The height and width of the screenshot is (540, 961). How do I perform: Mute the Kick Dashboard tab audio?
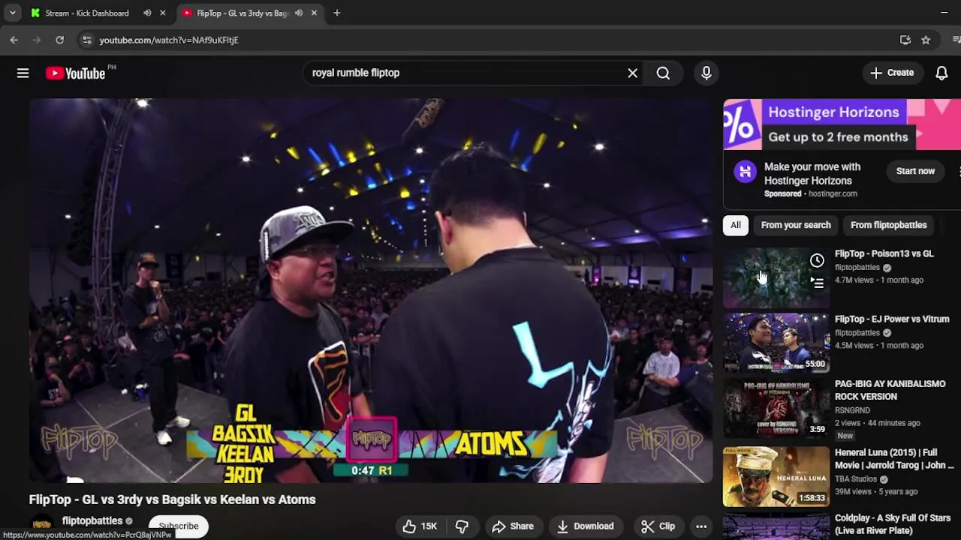tap(147, 13)
